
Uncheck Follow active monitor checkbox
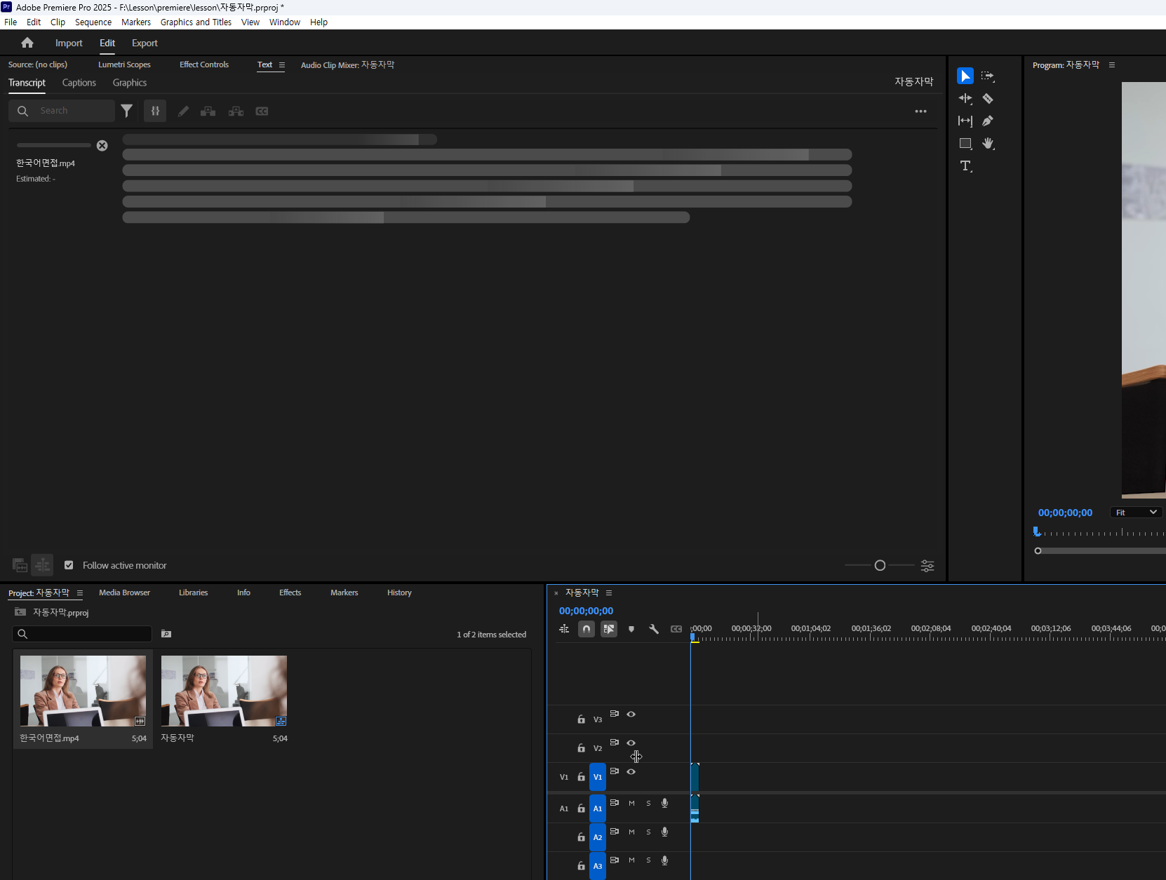click(x=69, y=565)
